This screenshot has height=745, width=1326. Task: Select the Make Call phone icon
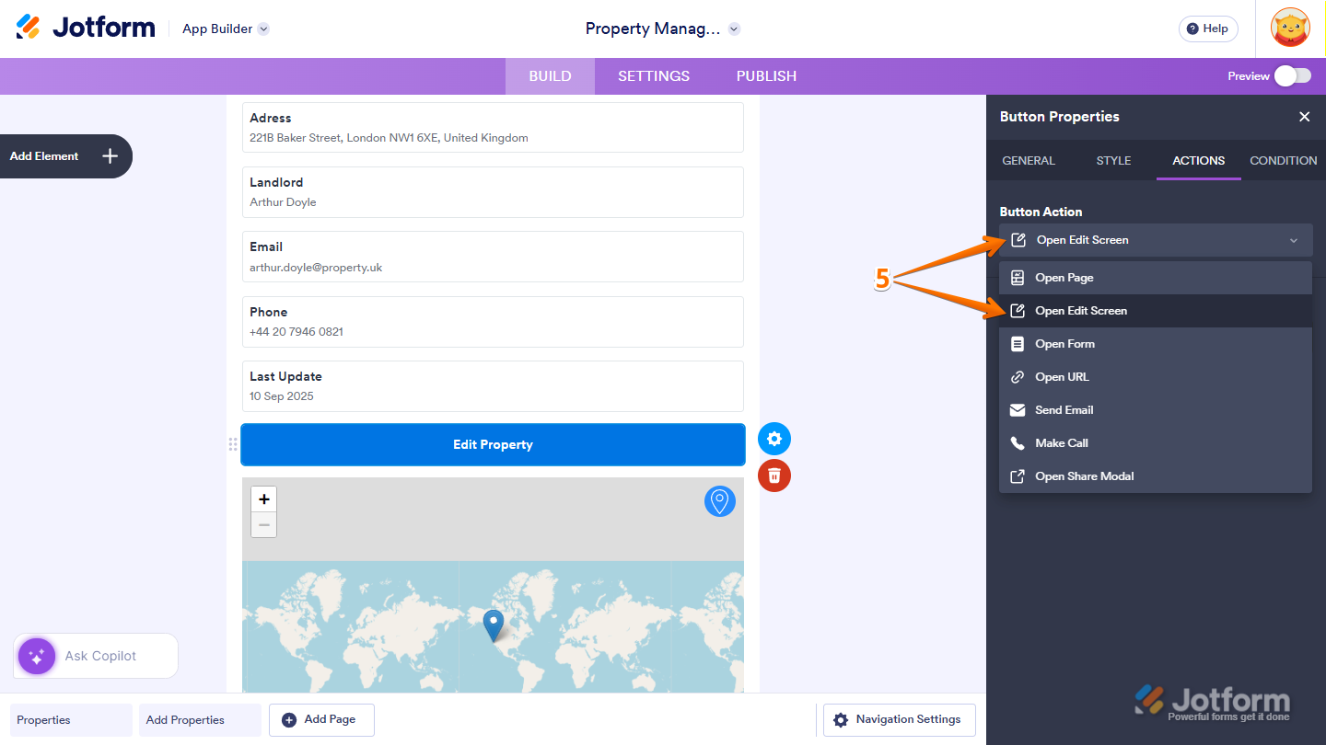(1017, 442)
